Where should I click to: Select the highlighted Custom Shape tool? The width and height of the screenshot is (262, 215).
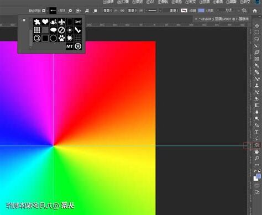pyautogui.click(x=257, y=145)
